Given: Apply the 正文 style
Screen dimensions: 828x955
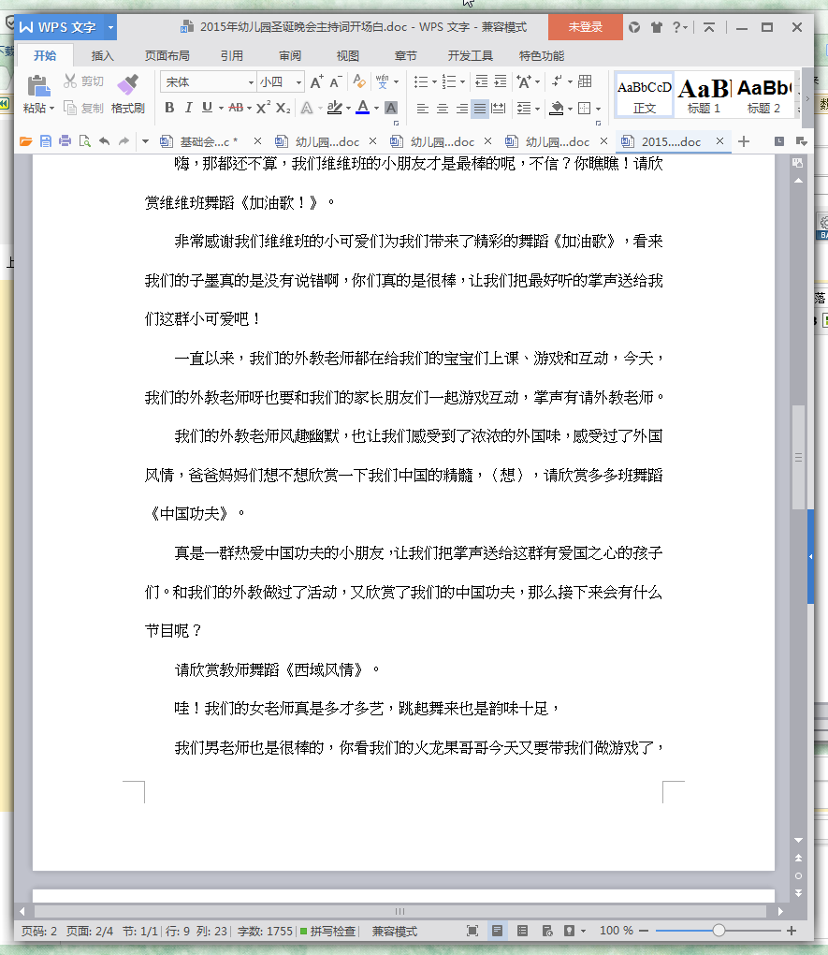Looking at the screenshot, I should pyautogui.click(x=644, y=95).
